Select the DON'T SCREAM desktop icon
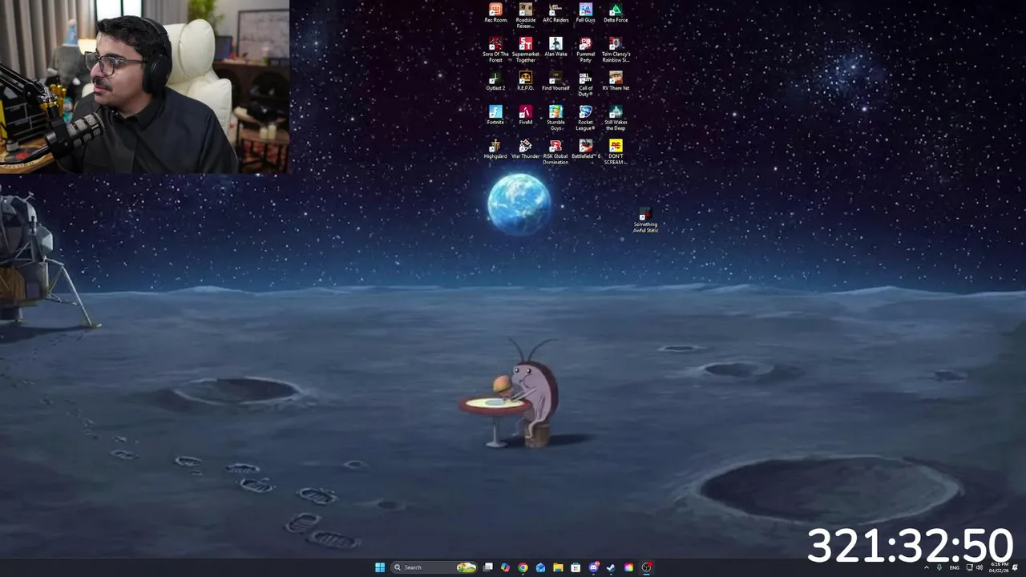Screen dimensions: 1026x577 click(616, 152)
